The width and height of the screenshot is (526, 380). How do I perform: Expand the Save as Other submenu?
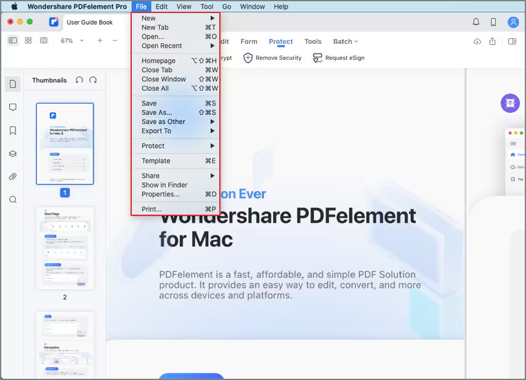[176, 122]
